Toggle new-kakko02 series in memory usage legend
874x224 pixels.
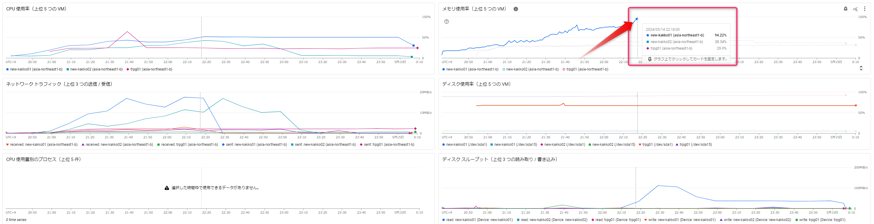[530, 69]
